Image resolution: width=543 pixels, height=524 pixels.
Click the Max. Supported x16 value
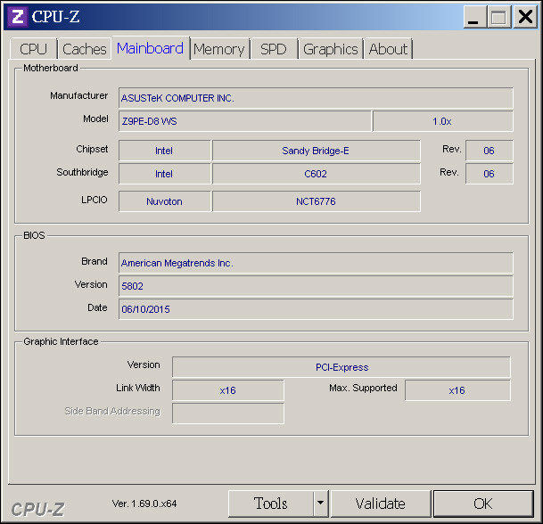457,390
